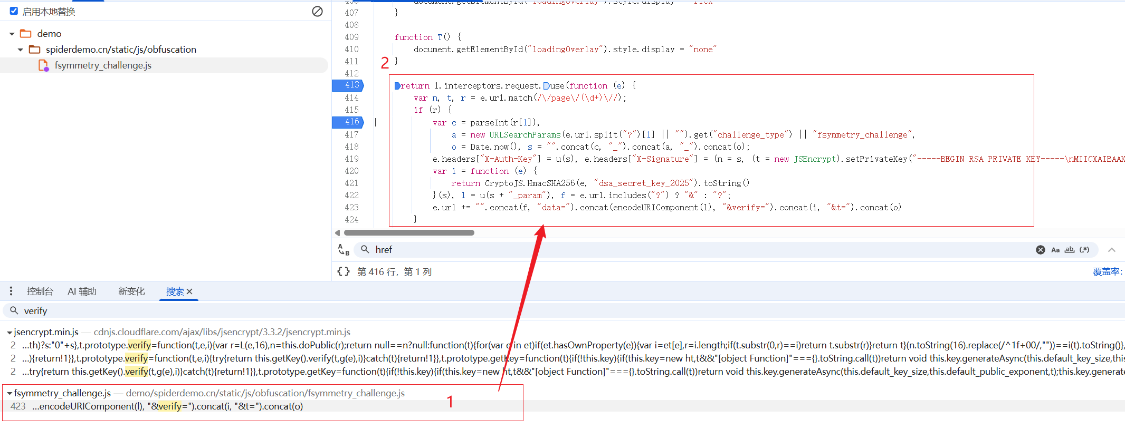Open the AI 辅助 tab
The height and width of the screenshot is (429, 1125).
(82, 291)
